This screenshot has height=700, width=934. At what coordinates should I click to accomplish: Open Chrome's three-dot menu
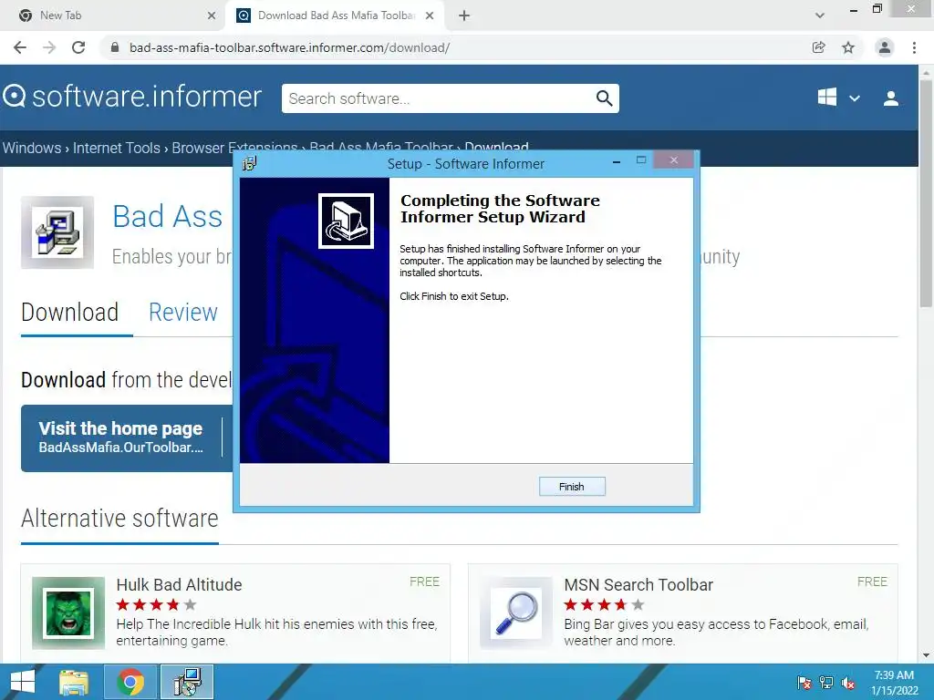(914, 47)
